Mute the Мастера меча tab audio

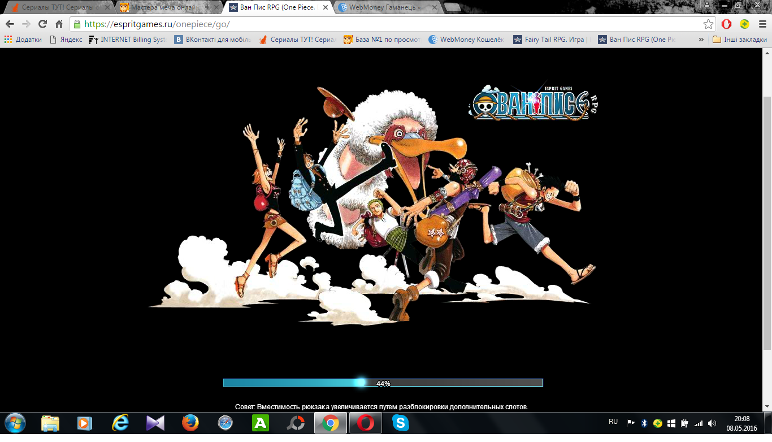coord(208,8)
